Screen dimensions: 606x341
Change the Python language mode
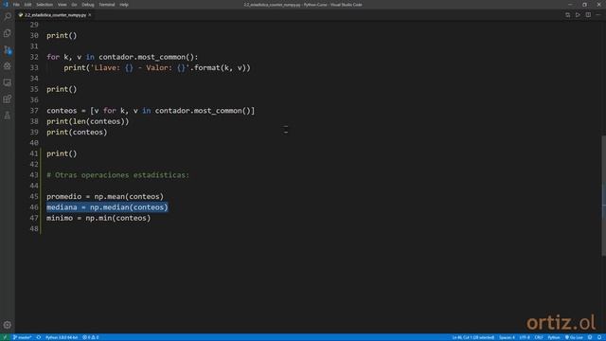(x=554, y=337)
